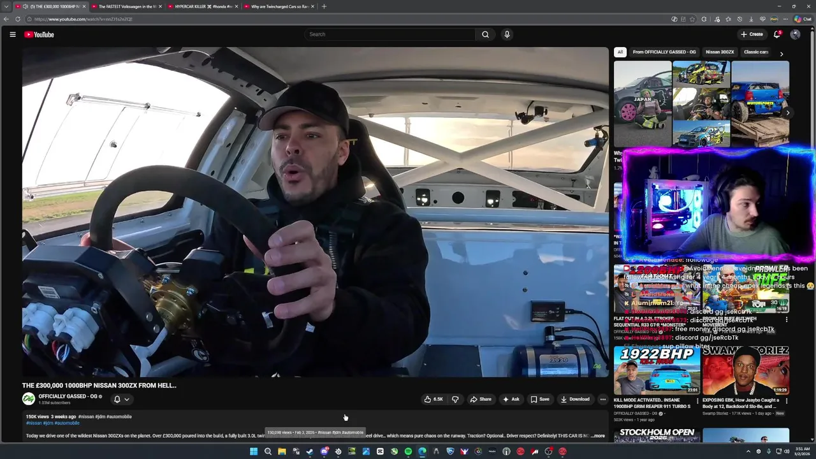Viewport: 816px width, 459px height.
Task: Download the video
Action: tap(575, 399)
